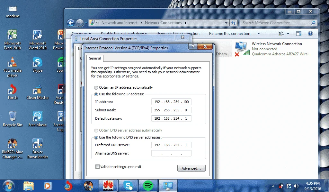Open BM622i Mac Changer desktop icon

pos(13,148)
